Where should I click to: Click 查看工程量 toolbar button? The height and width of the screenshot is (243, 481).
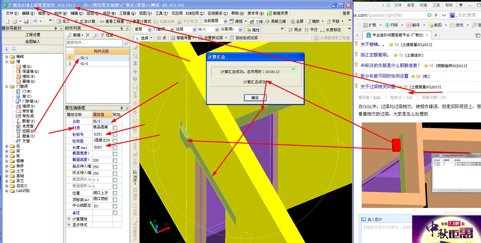112,21
